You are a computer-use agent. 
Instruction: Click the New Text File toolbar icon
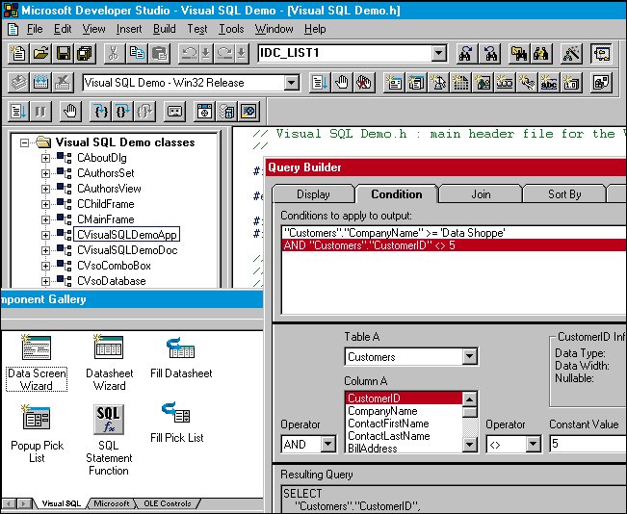[18, 53]
